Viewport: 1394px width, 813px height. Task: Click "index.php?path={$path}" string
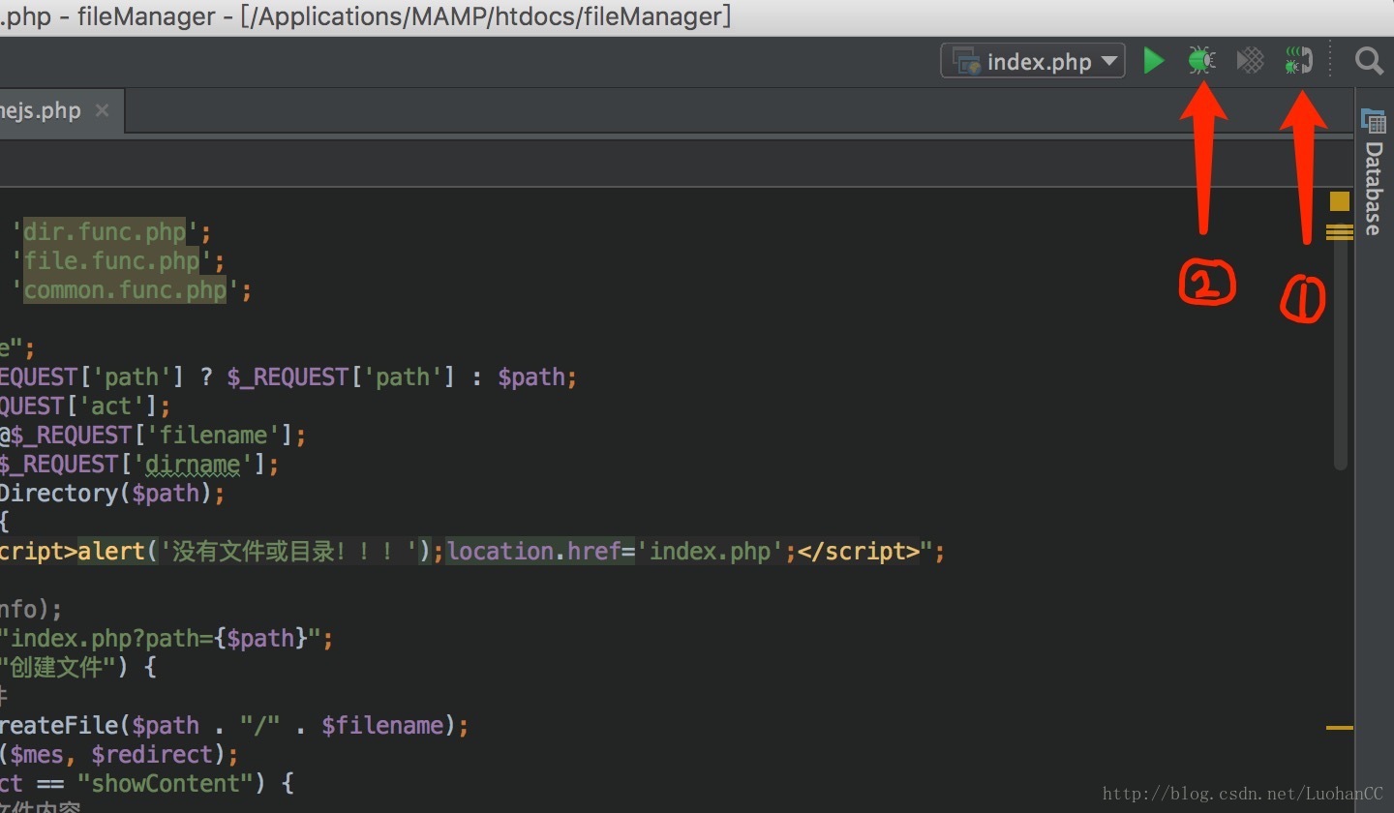pyautogui.click(x=159, y=639)
